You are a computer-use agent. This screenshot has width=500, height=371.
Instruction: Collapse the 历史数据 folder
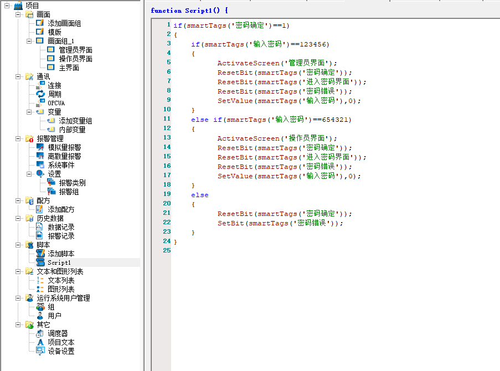18,218
